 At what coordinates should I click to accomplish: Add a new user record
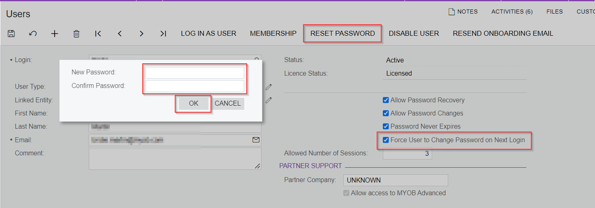55,34
